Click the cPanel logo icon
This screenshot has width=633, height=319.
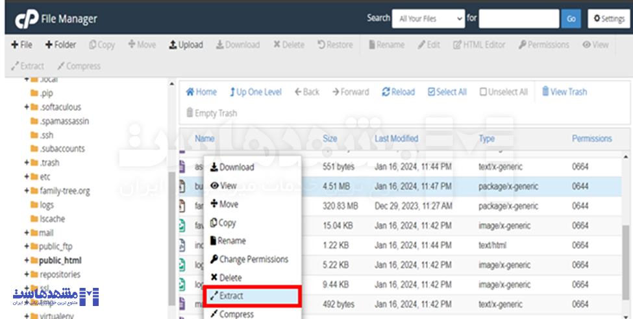[x=27, y=19]
